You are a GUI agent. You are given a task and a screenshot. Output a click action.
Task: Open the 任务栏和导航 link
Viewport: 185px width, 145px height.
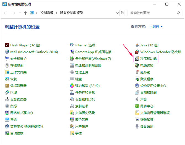(x=85, y=93)
